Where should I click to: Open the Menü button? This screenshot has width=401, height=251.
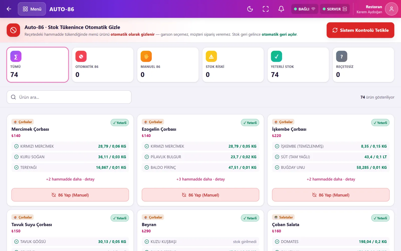pos(32,9)
